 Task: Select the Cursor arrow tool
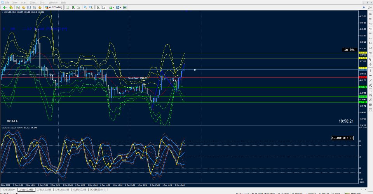click(370, 59)
